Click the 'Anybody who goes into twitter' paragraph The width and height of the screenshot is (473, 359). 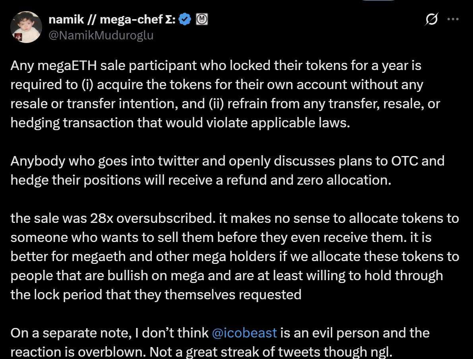pos(227,170)
